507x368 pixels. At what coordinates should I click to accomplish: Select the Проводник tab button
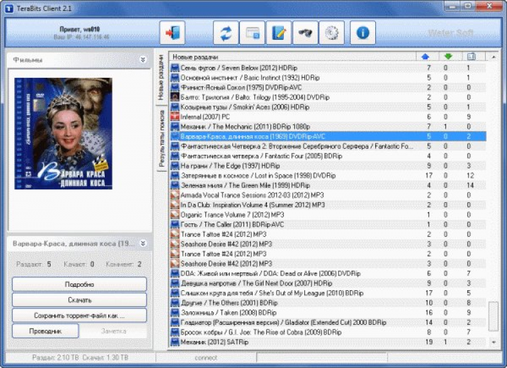point(45,331)
